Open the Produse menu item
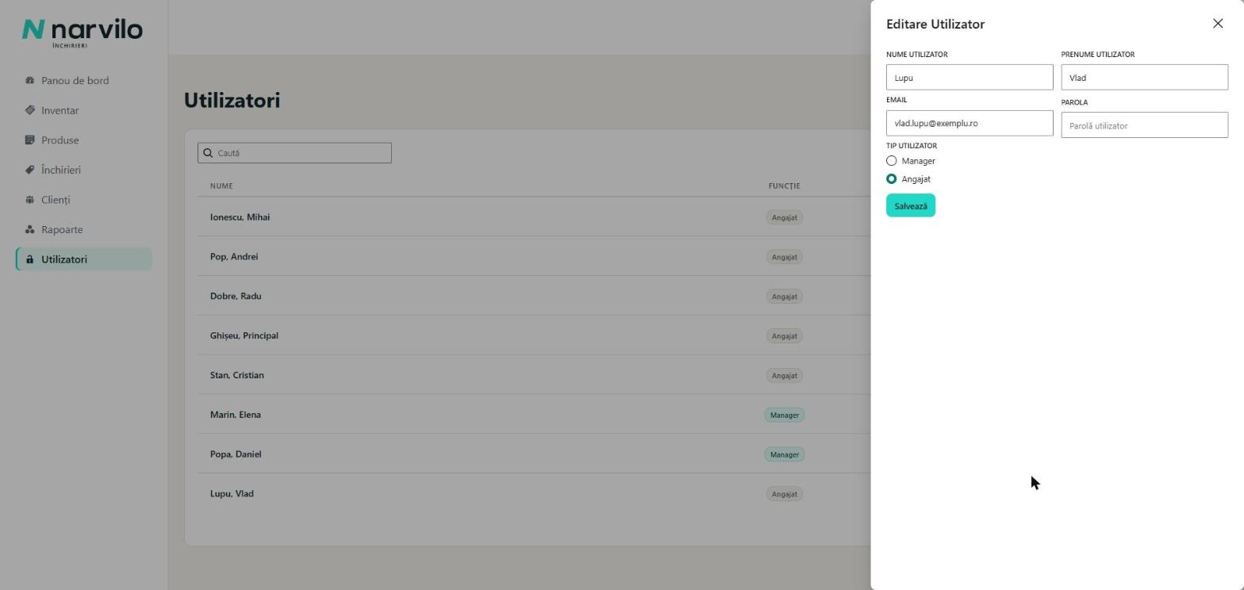Screen dimensions: 1244x590 click(x=83, y=140)
